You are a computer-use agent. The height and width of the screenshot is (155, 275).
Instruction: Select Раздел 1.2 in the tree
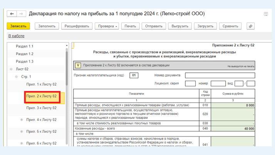(x=25, y=54)
